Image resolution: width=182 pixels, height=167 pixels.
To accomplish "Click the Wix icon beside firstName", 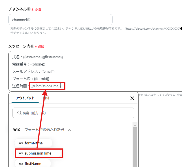I will [21, 164].
